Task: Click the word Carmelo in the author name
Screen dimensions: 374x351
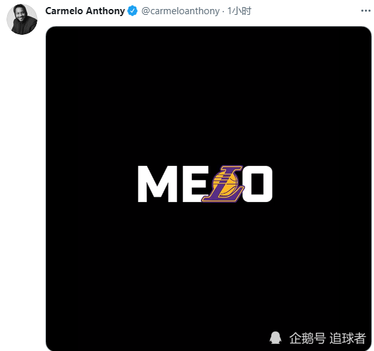Action: [x=64, y=11]
